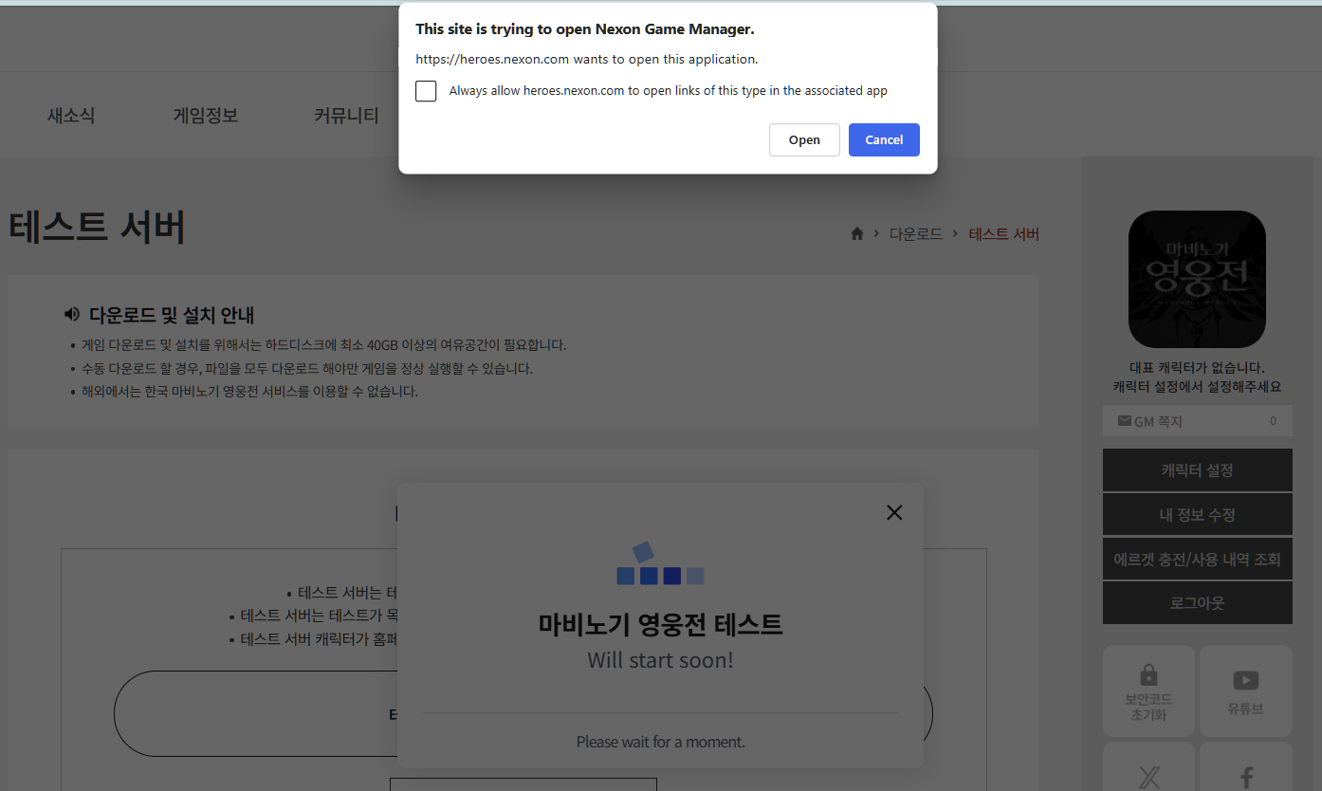The image size is (1322, 791).
Task: Open the GM 쪽지 mail icon
Action: [x=1125, y=421]
